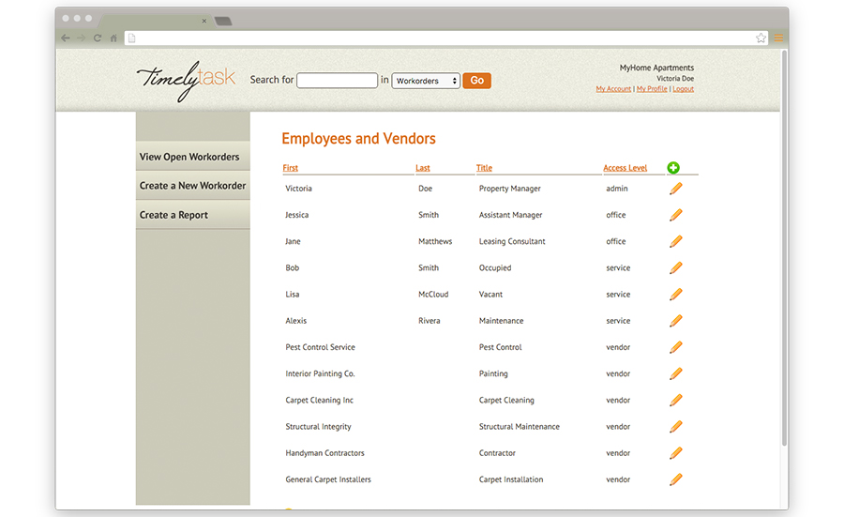Click pencil icon for Carpet Cleaning Inc
Screen dimensions: 844x517
tap(675, 400)
